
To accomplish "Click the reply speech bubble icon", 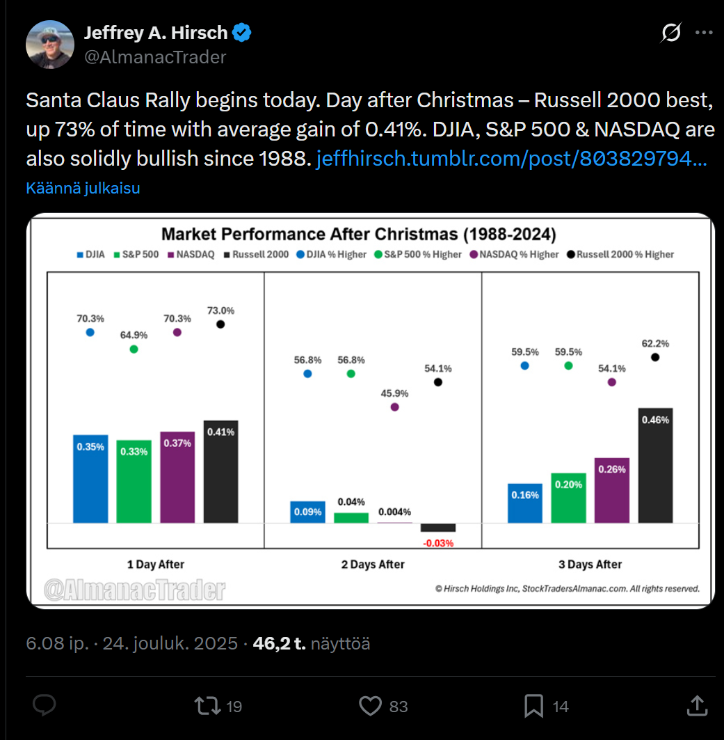I will pyautogui.click(x=45, y=706).
